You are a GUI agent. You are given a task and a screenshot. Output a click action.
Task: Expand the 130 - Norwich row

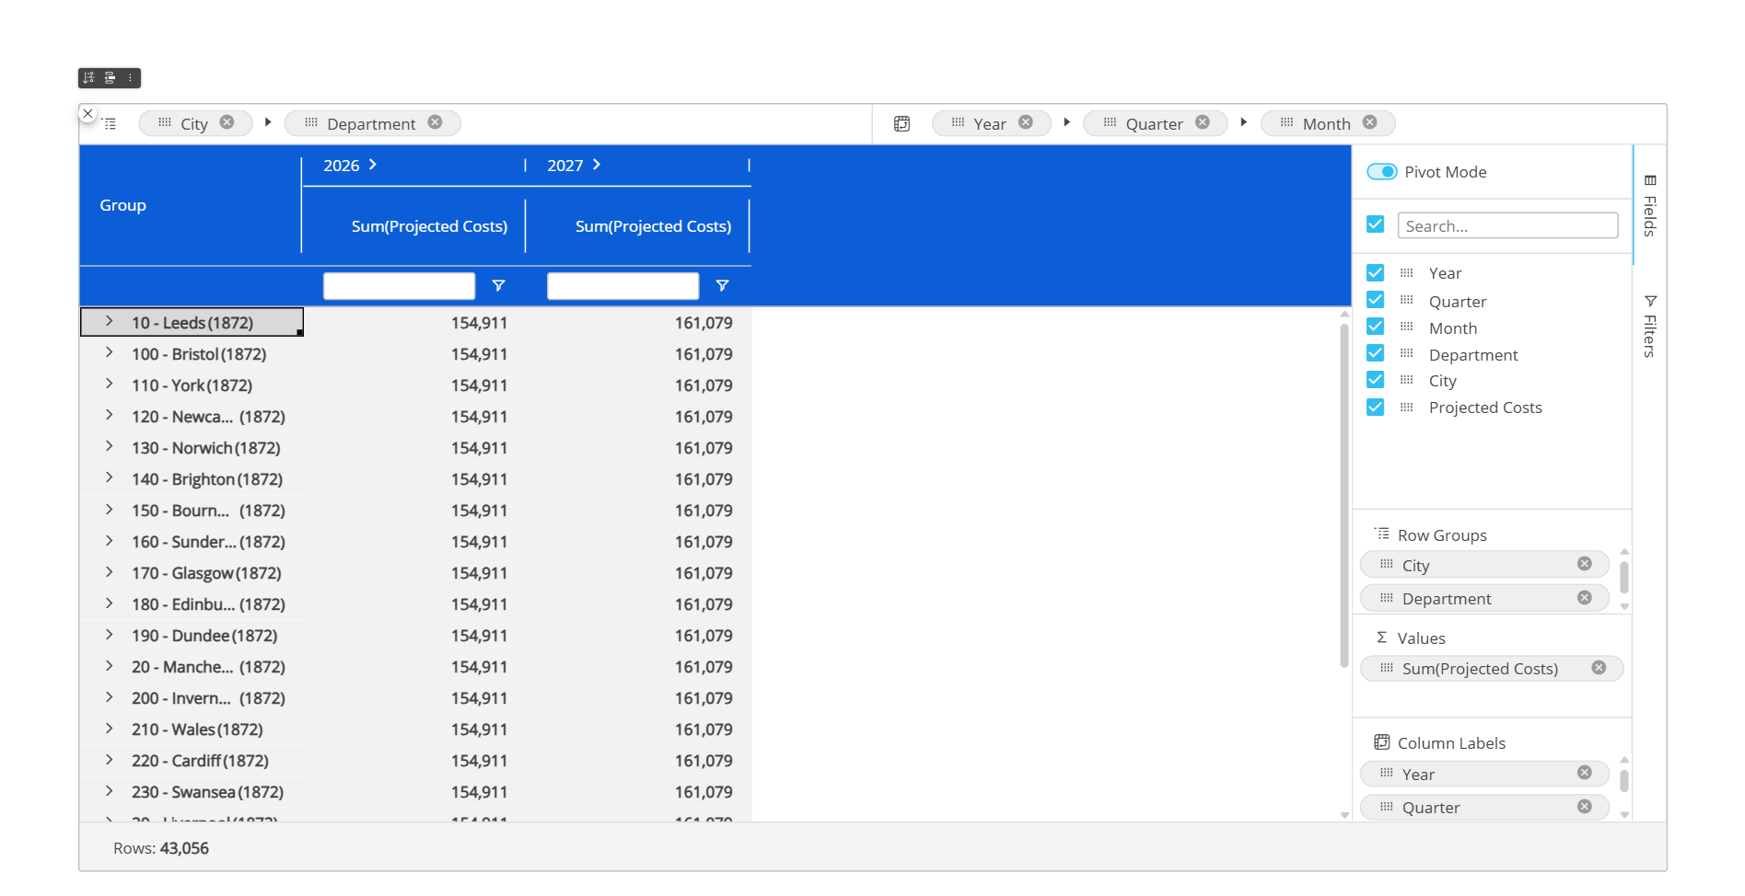(109, 446)
